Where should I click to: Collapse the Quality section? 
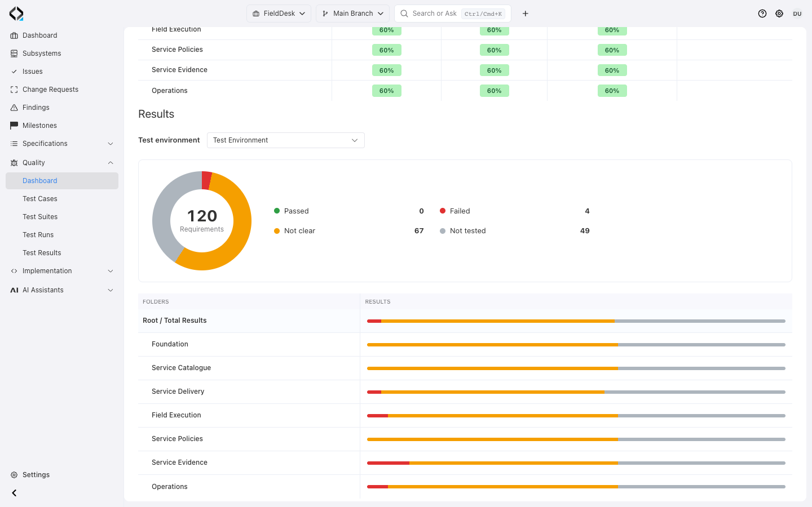click(x=62, y=163)
